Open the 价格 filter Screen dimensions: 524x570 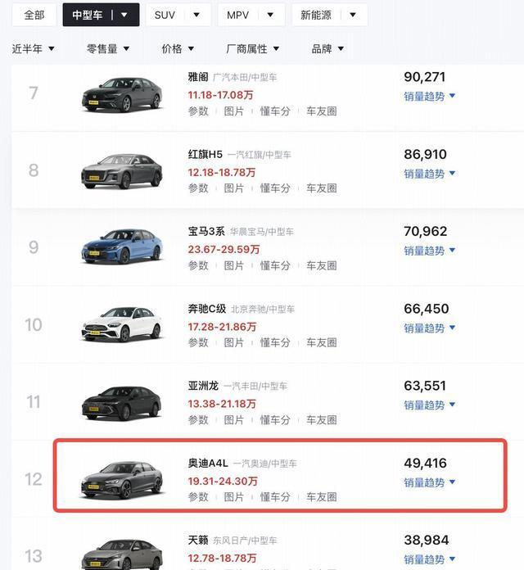click(178, 48)
